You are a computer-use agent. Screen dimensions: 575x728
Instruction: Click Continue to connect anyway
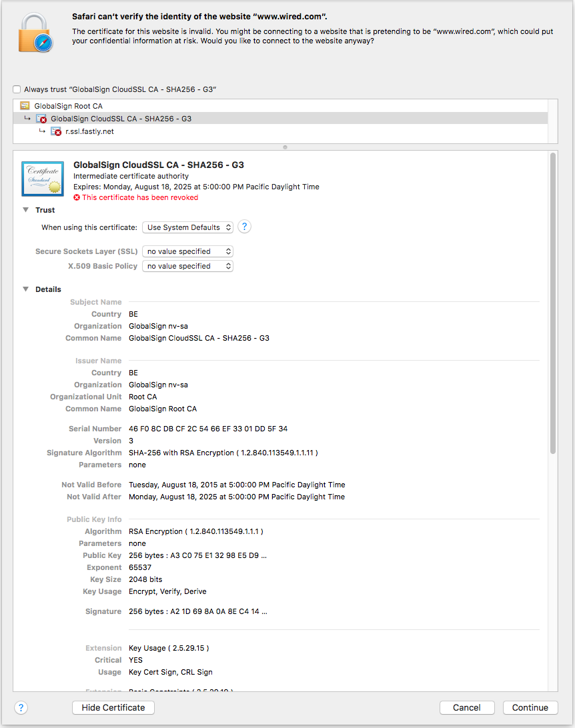[x=530, y=707]
